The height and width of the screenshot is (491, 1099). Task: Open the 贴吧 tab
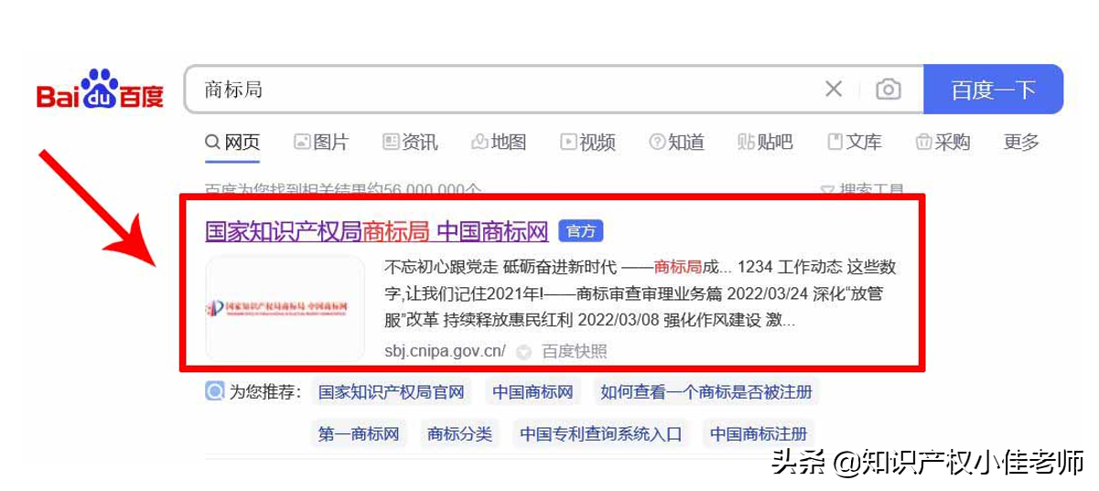point(765,142)
